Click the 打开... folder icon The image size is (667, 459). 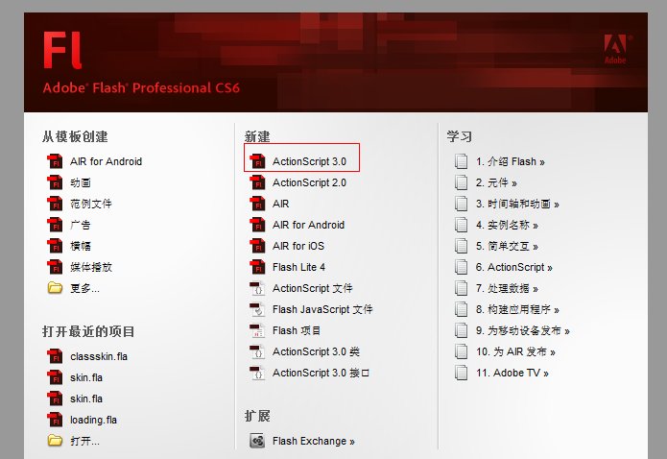click(x=55, y=440)
